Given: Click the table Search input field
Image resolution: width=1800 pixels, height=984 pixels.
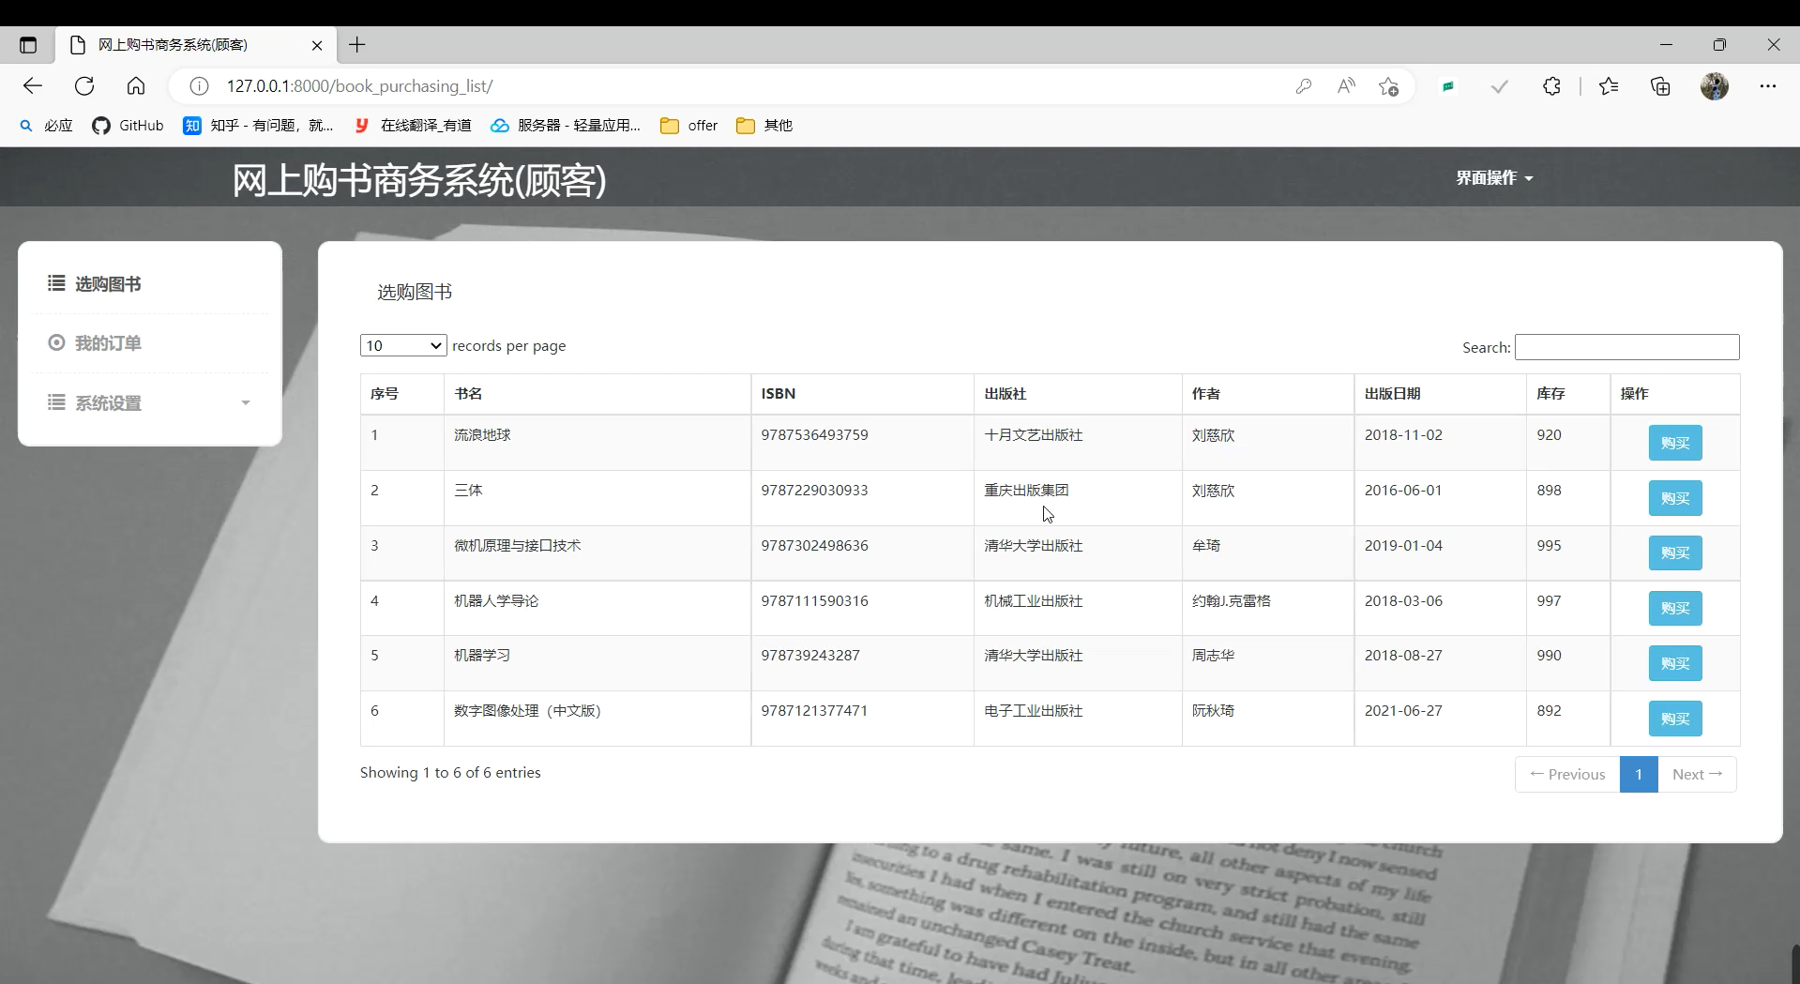Looking at the screenshot, I should 1626,347.
